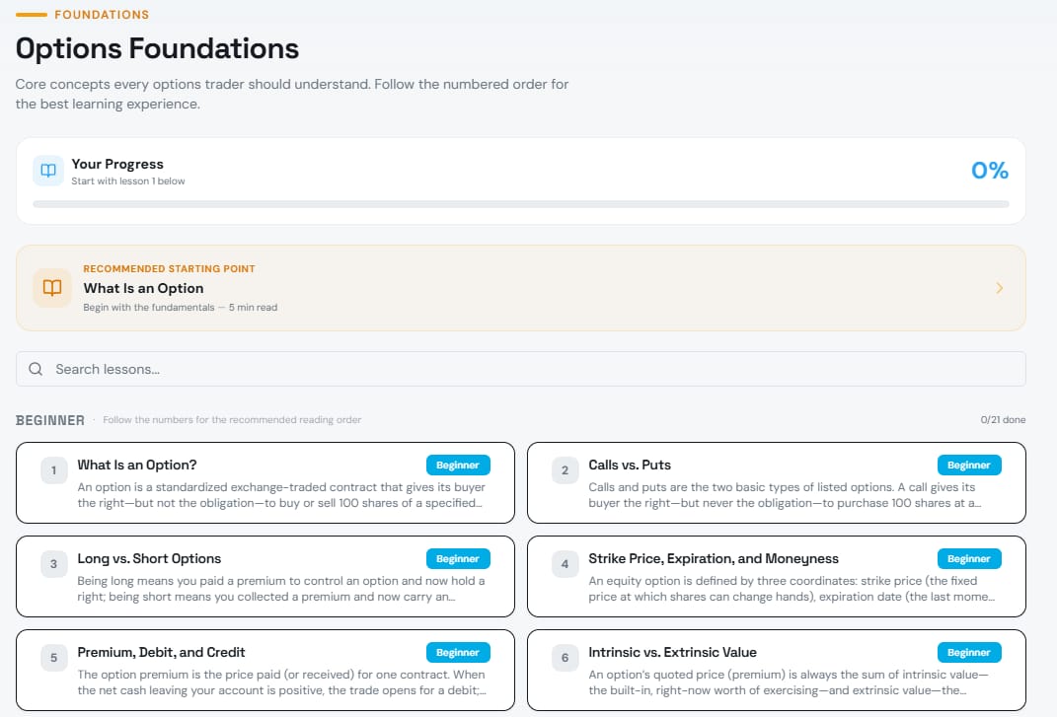
Task: Open the Long vs. Short Options lesson
Action: (149, 558)
